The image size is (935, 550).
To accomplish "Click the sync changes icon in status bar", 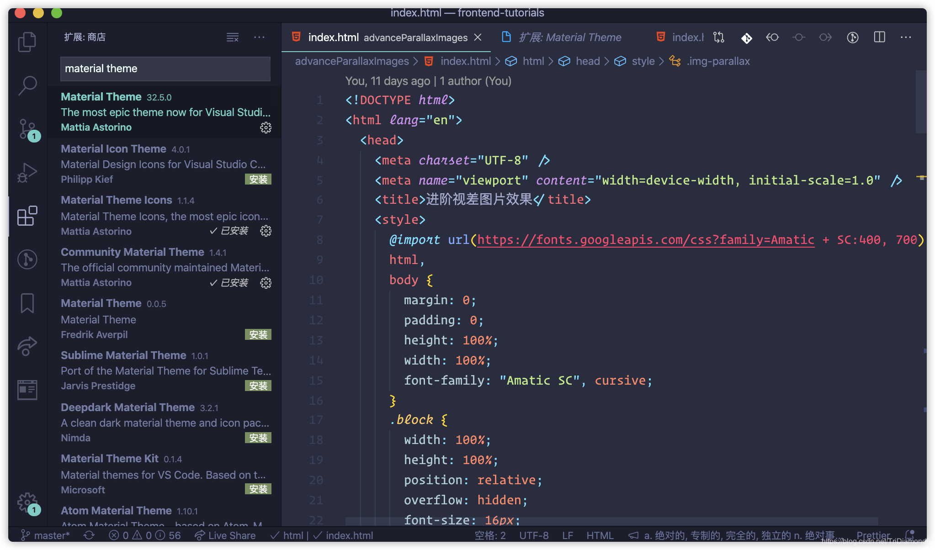I will click(89, 535).
